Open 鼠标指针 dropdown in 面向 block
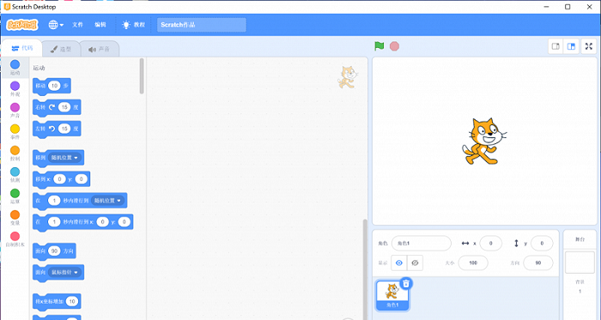This screenshot has height=320, width=601. pos(64,273)
